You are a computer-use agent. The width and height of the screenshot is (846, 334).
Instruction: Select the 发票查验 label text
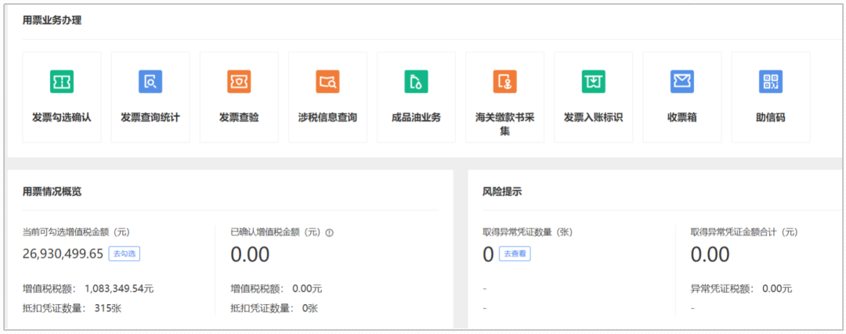click(239, 117)
